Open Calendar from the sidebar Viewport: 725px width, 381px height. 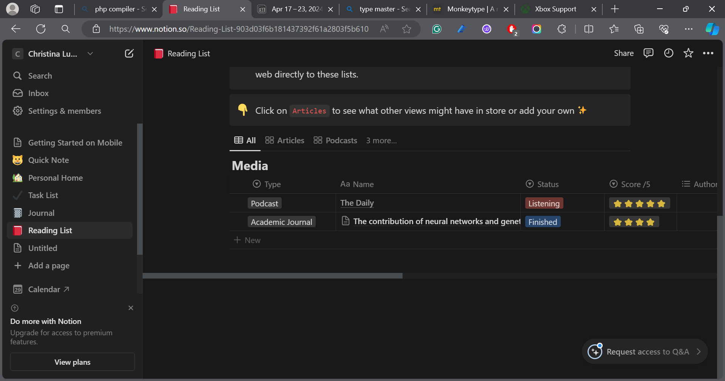44,290
